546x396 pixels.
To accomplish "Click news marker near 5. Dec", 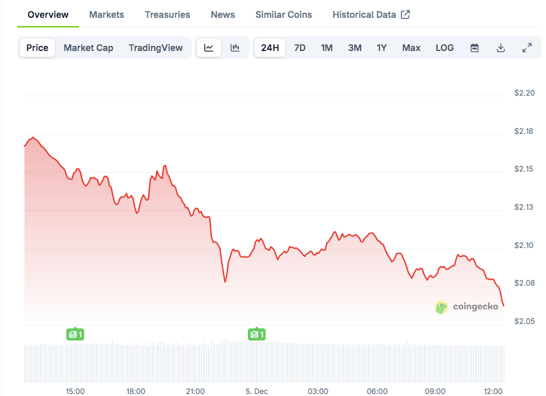I will [x=256, y=334].
